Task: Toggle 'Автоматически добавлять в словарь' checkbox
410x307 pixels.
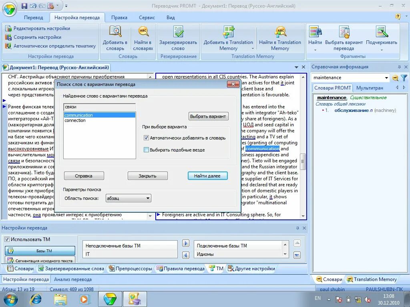Action: tap(147, 138)
